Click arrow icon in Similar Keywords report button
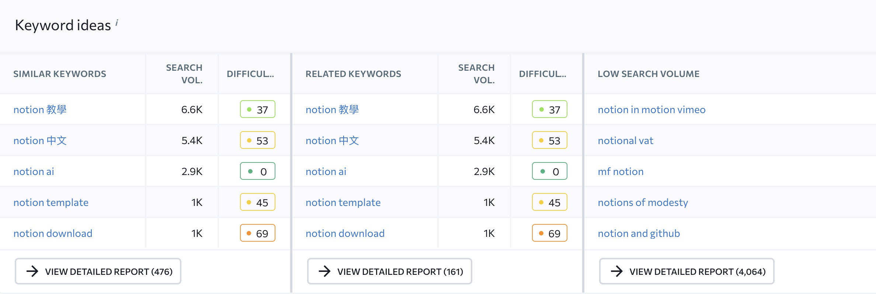 [32, 272]
